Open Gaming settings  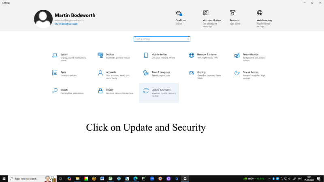(201, 72)
